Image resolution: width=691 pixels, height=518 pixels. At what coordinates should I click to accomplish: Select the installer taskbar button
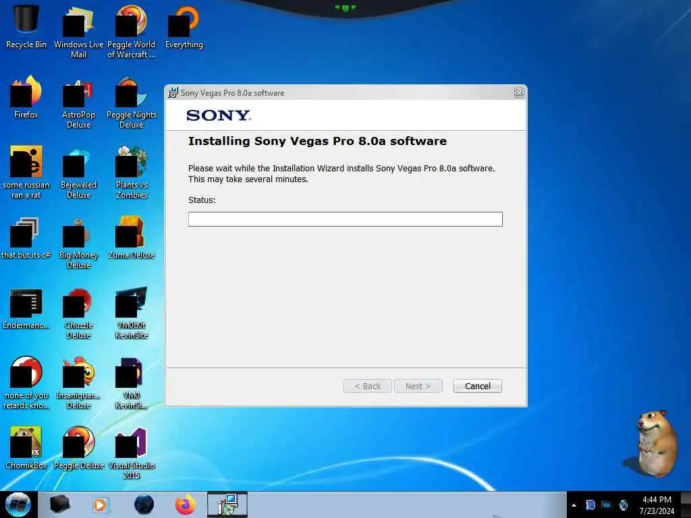coord(227,505)
